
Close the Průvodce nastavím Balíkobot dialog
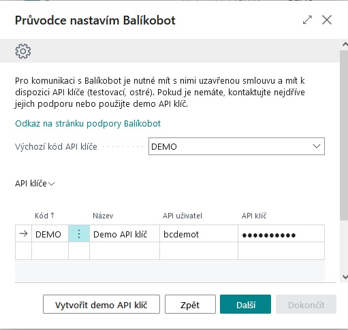(327, 20)
